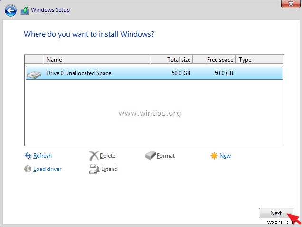Sort by the Name column header
302x227 pixels.
(x=96, y=59)
